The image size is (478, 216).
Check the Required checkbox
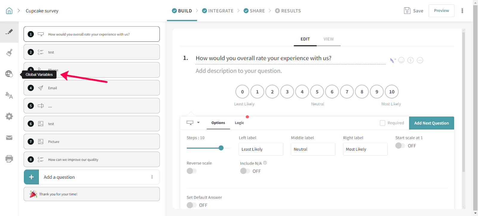[x=382, y=123]
